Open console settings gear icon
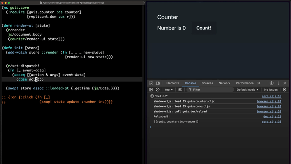Image resolution: width=291 pixels, height=164 pixels. [x=284, y=90]
